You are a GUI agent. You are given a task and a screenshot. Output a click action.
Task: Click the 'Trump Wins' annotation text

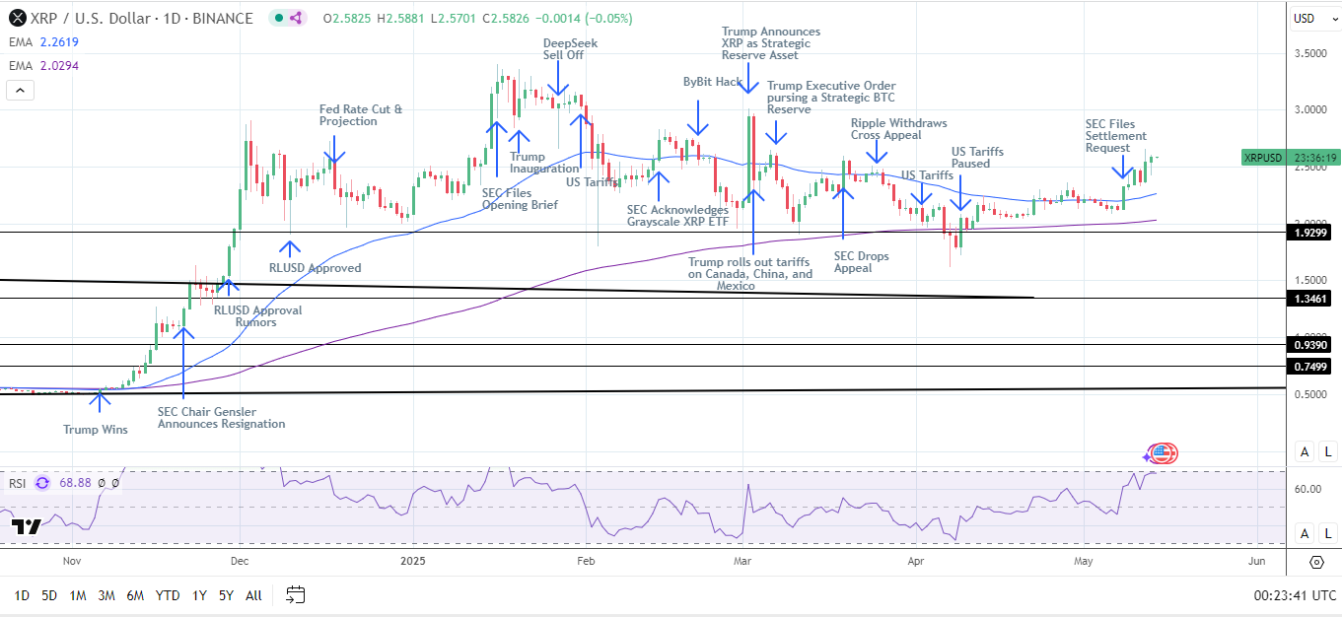coord(96,430)
